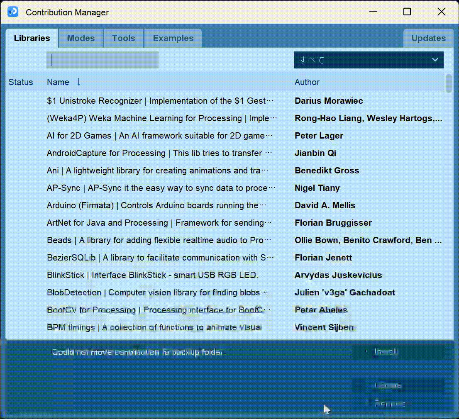The height and width of the screenshot is (419, 459).
Task: Click author David A. Mellis
Action: [325, 205]
